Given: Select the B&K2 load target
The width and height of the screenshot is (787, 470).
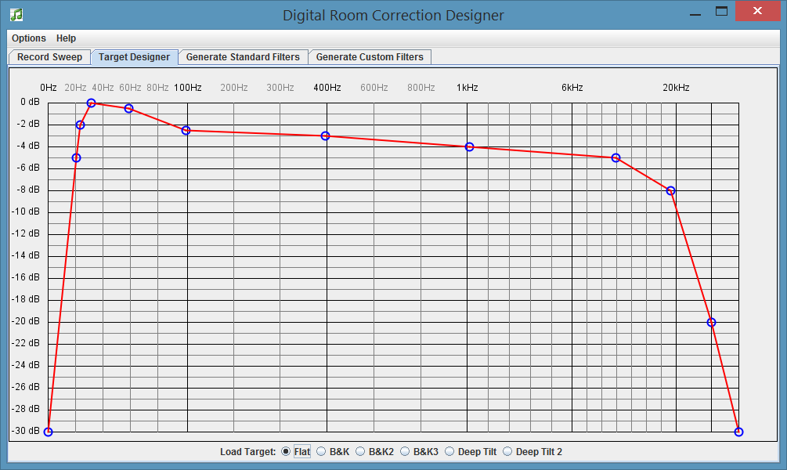Looking at the screenshot, I should tap(359, 451).
